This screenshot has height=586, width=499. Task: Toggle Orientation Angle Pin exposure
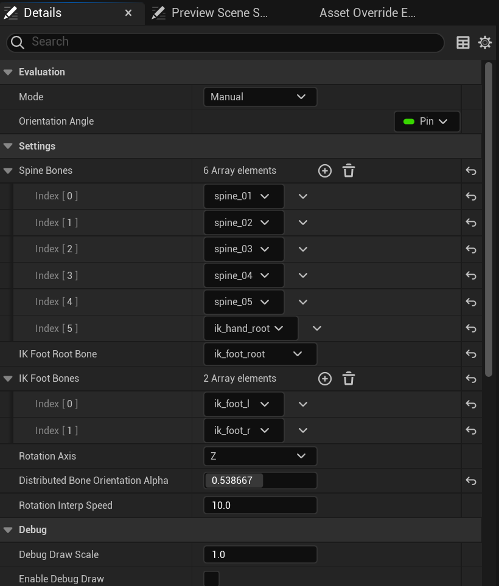[x=427, y=122]
